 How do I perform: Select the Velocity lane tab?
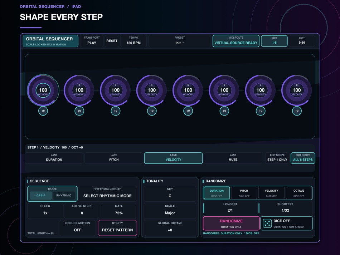174,158
